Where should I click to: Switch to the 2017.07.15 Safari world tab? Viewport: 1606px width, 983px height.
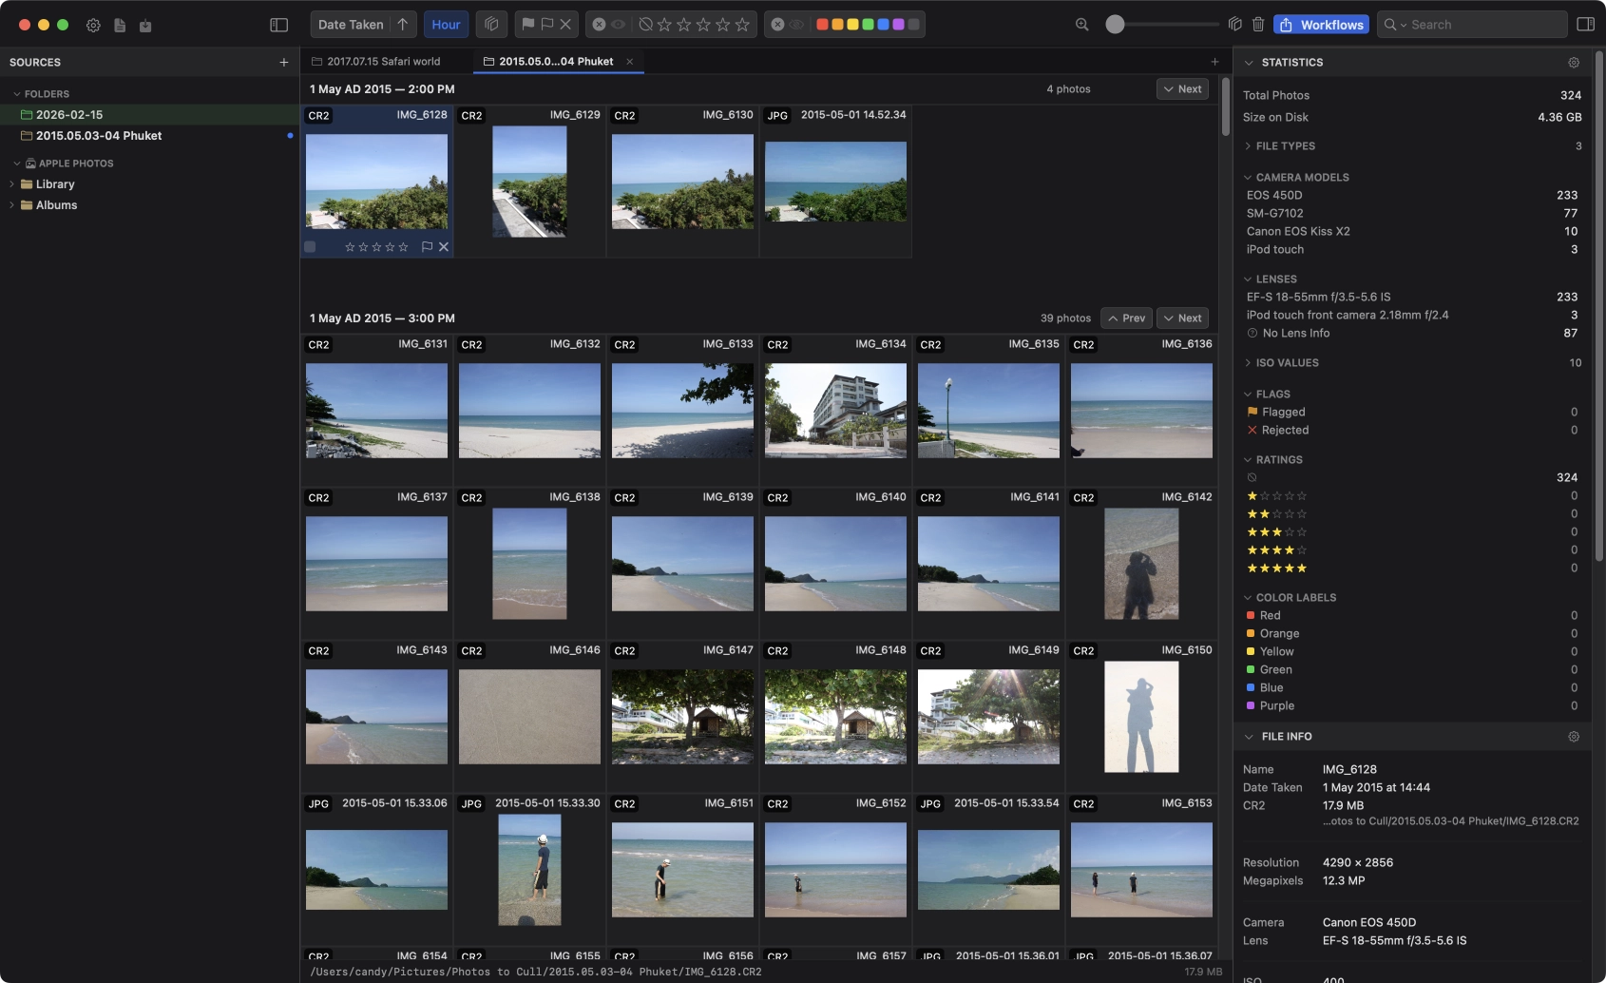click(x=376, y=62)
